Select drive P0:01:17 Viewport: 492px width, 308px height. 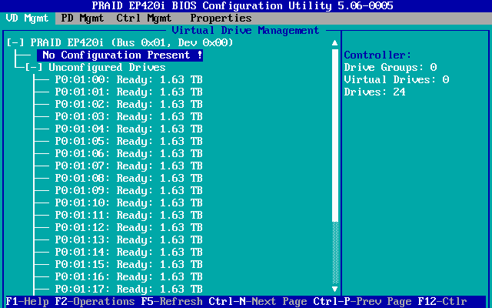(x=128, y=290)
